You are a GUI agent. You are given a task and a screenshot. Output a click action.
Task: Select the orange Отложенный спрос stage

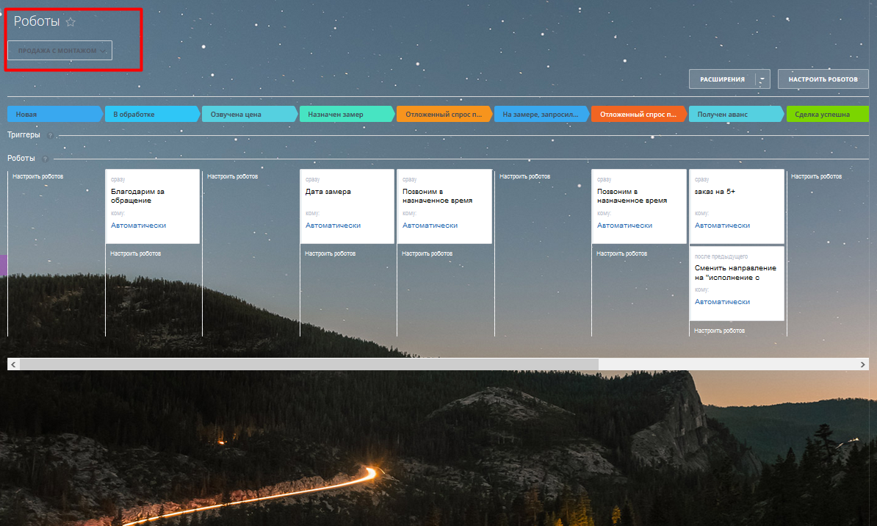[444, 114]
